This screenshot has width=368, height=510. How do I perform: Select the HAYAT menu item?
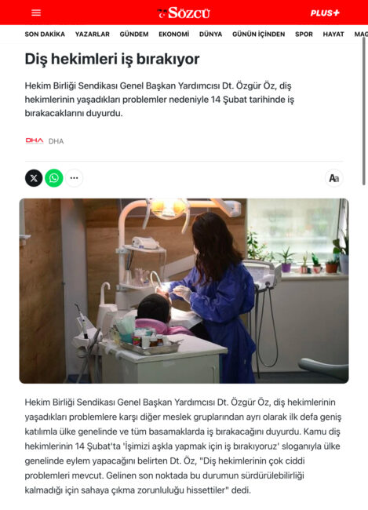333,35
